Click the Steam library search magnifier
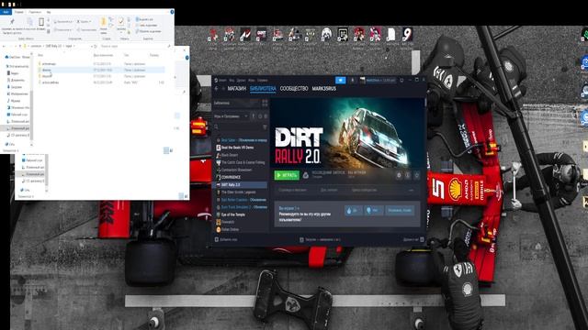Image resolution: width=588 pixels, height=330 pixels. point(217,127)
